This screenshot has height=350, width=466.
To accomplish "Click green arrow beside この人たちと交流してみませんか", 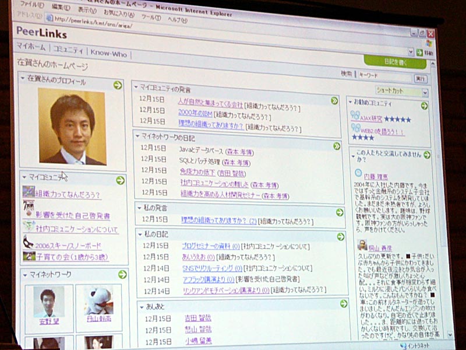I will coord(427,155).
